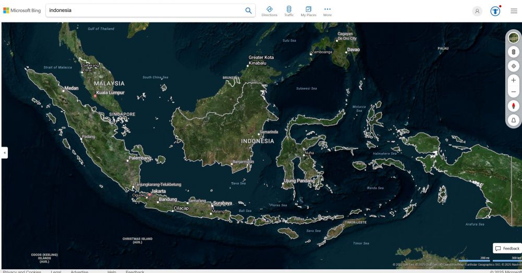
Task: Locate me on the map
Action: [x=513, y=66]
